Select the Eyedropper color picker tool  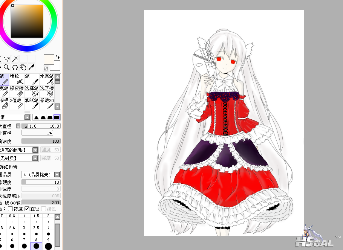(32, 67)
